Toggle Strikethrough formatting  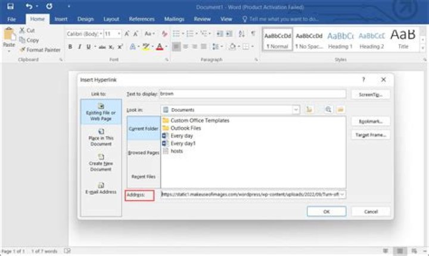102,47
